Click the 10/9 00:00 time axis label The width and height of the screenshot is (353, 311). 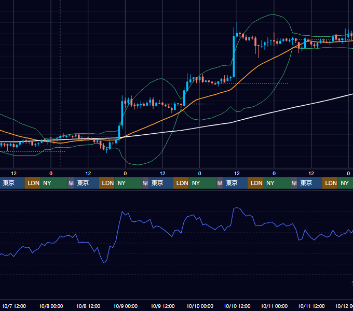(x=125, y=306)
